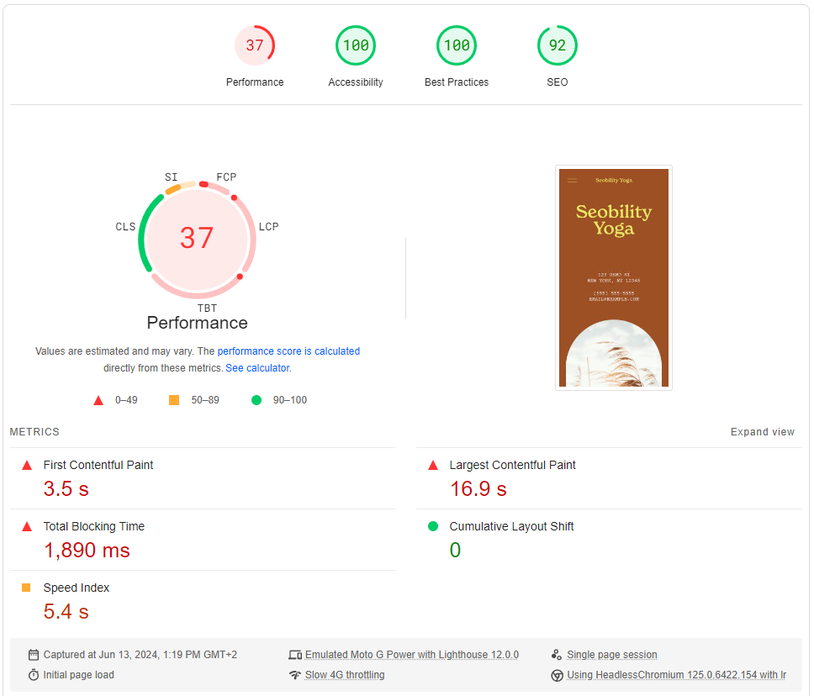Click the session icon next to Single page session
This screenshot has width=814, height=696.
[556, 654]
